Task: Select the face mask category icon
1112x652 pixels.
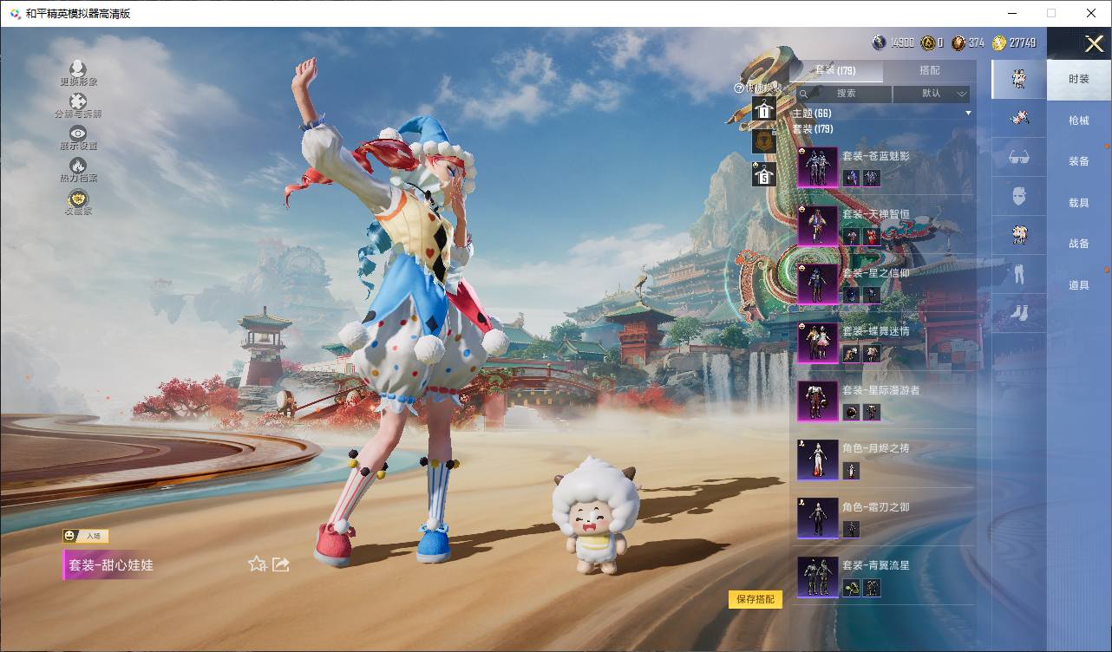Action: pos(1019,197)
